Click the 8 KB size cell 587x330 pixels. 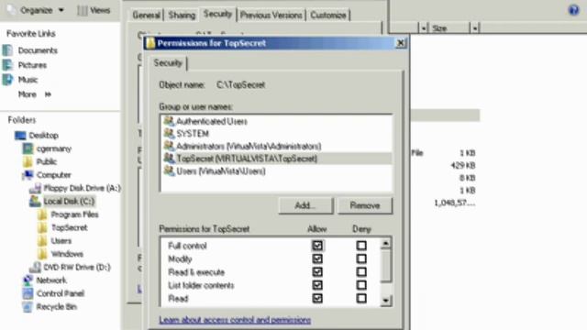(467, 178)
